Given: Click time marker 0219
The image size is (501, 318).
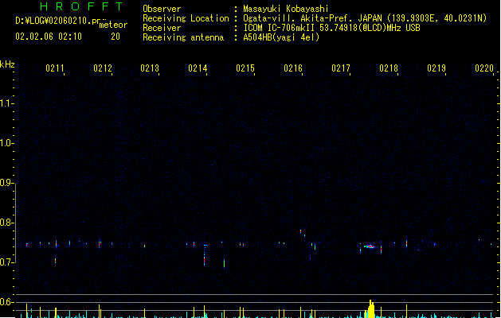Looking at the screenshot, I should (436, 68).
